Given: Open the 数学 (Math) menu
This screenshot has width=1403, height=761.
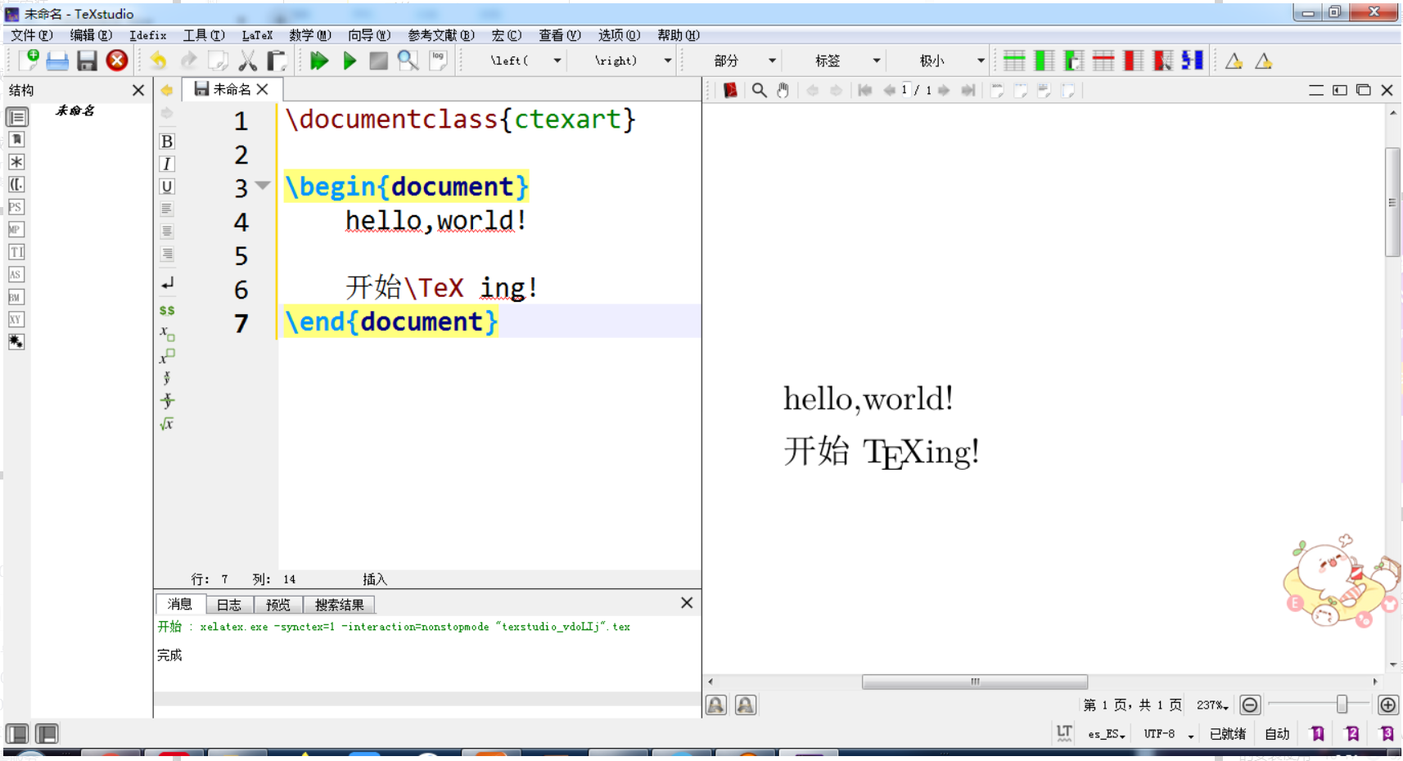Looking at the screenshot, I should 310,35.
